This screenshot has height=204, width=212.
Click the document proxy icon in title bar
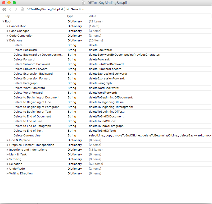[83, 3]
